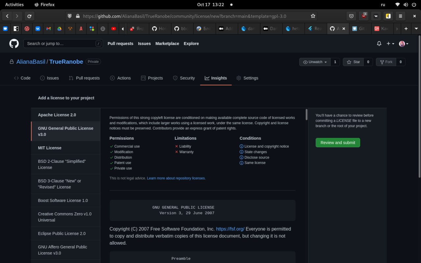Open the Pocket save icon in toolbar
421x263 pixels.
[351, 16]
